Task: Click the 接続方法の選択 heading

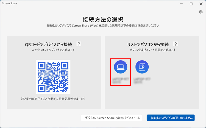Action: pyautogui.click(x=103, y=20)
